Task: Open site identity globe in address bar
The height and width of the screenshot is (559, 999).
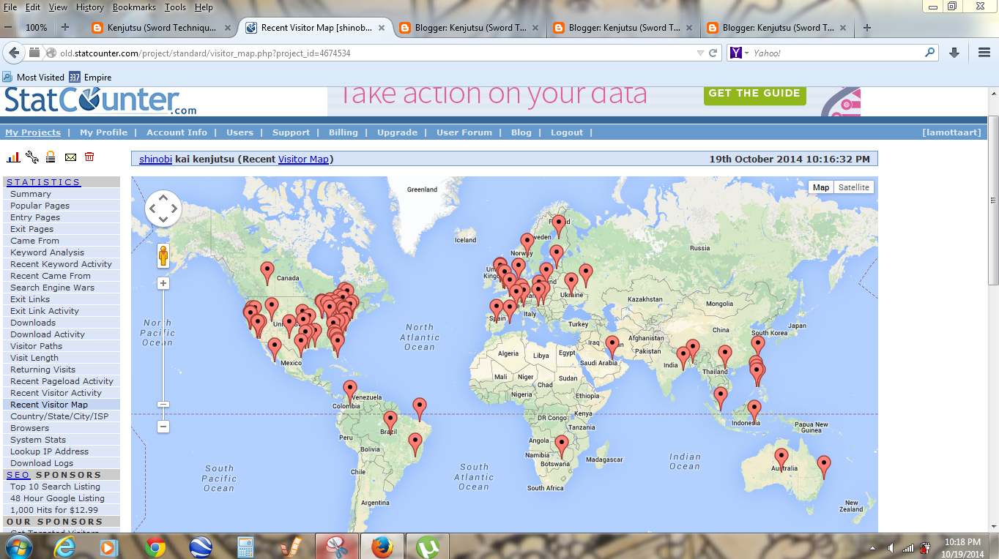Action: tap(51, 53)
